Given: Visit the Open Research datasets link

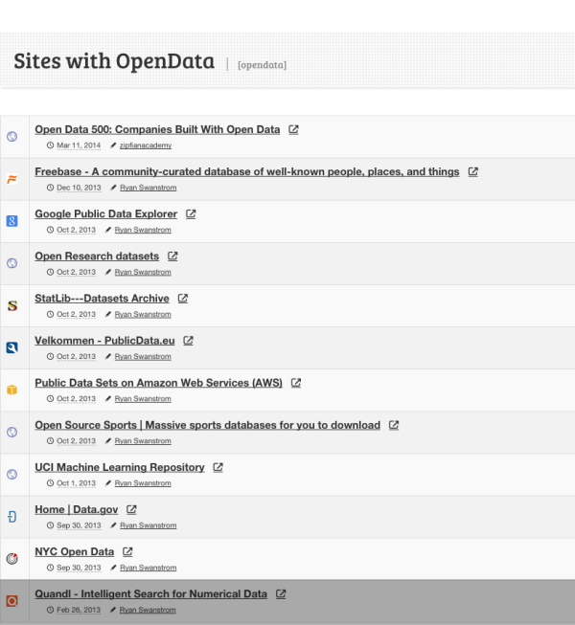Looking at the screenshot, I should tap(97, 257).
